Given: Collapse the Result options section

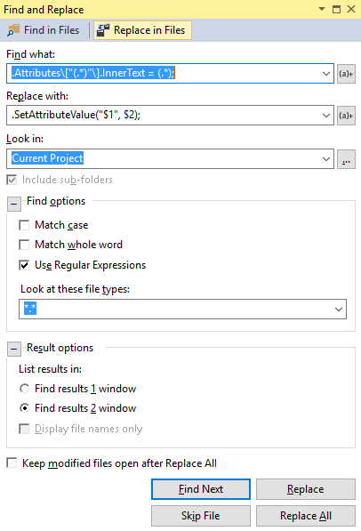Looking at the screenshot, I should [x=14, y=350].
